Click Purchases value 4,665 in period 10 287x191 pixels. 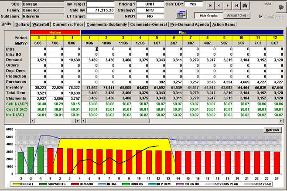click(x=241, y=82)
